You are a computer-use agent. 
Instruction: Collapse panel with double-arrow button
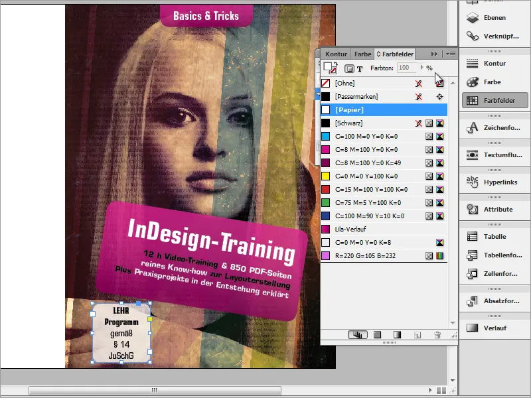coord(434,54)
